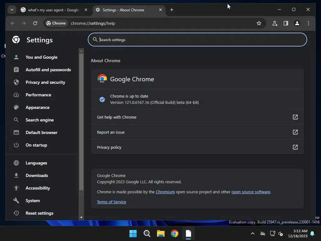Go forward using the forward arrow

[24, 23]
